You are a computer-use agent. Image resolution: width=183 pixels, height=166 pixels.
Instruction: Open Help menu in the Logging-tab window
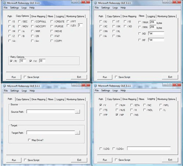tap(123, 90)
